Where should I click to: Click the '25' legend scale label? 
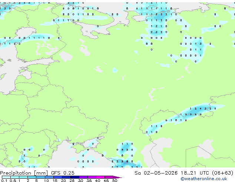point(72,181)
